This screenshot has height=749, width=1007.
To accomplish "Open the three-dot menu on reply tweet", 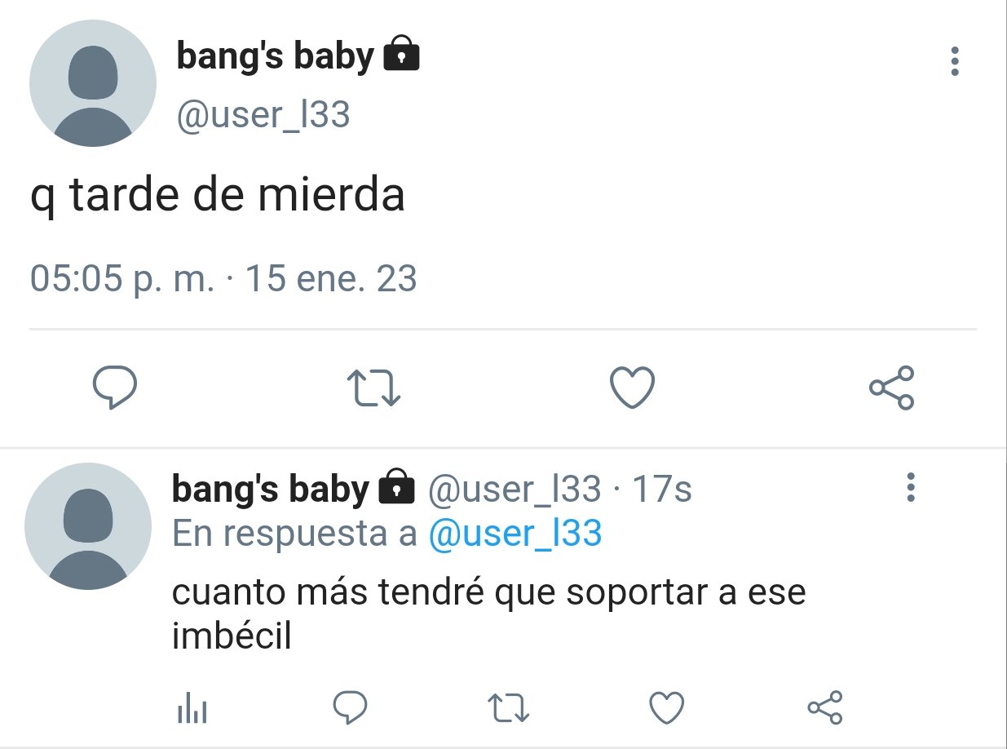I will point(911,487).
